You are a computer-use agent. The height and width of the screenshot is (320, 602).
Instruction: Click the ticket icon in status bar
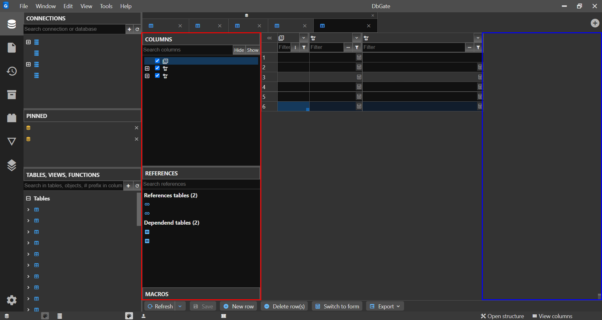coord(224,316)
